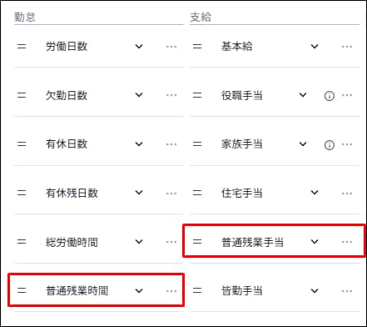The width and height of the screenshot is (367, 327).
Task: Click the drag handle beside 皆勤手当
Action: 197,290
